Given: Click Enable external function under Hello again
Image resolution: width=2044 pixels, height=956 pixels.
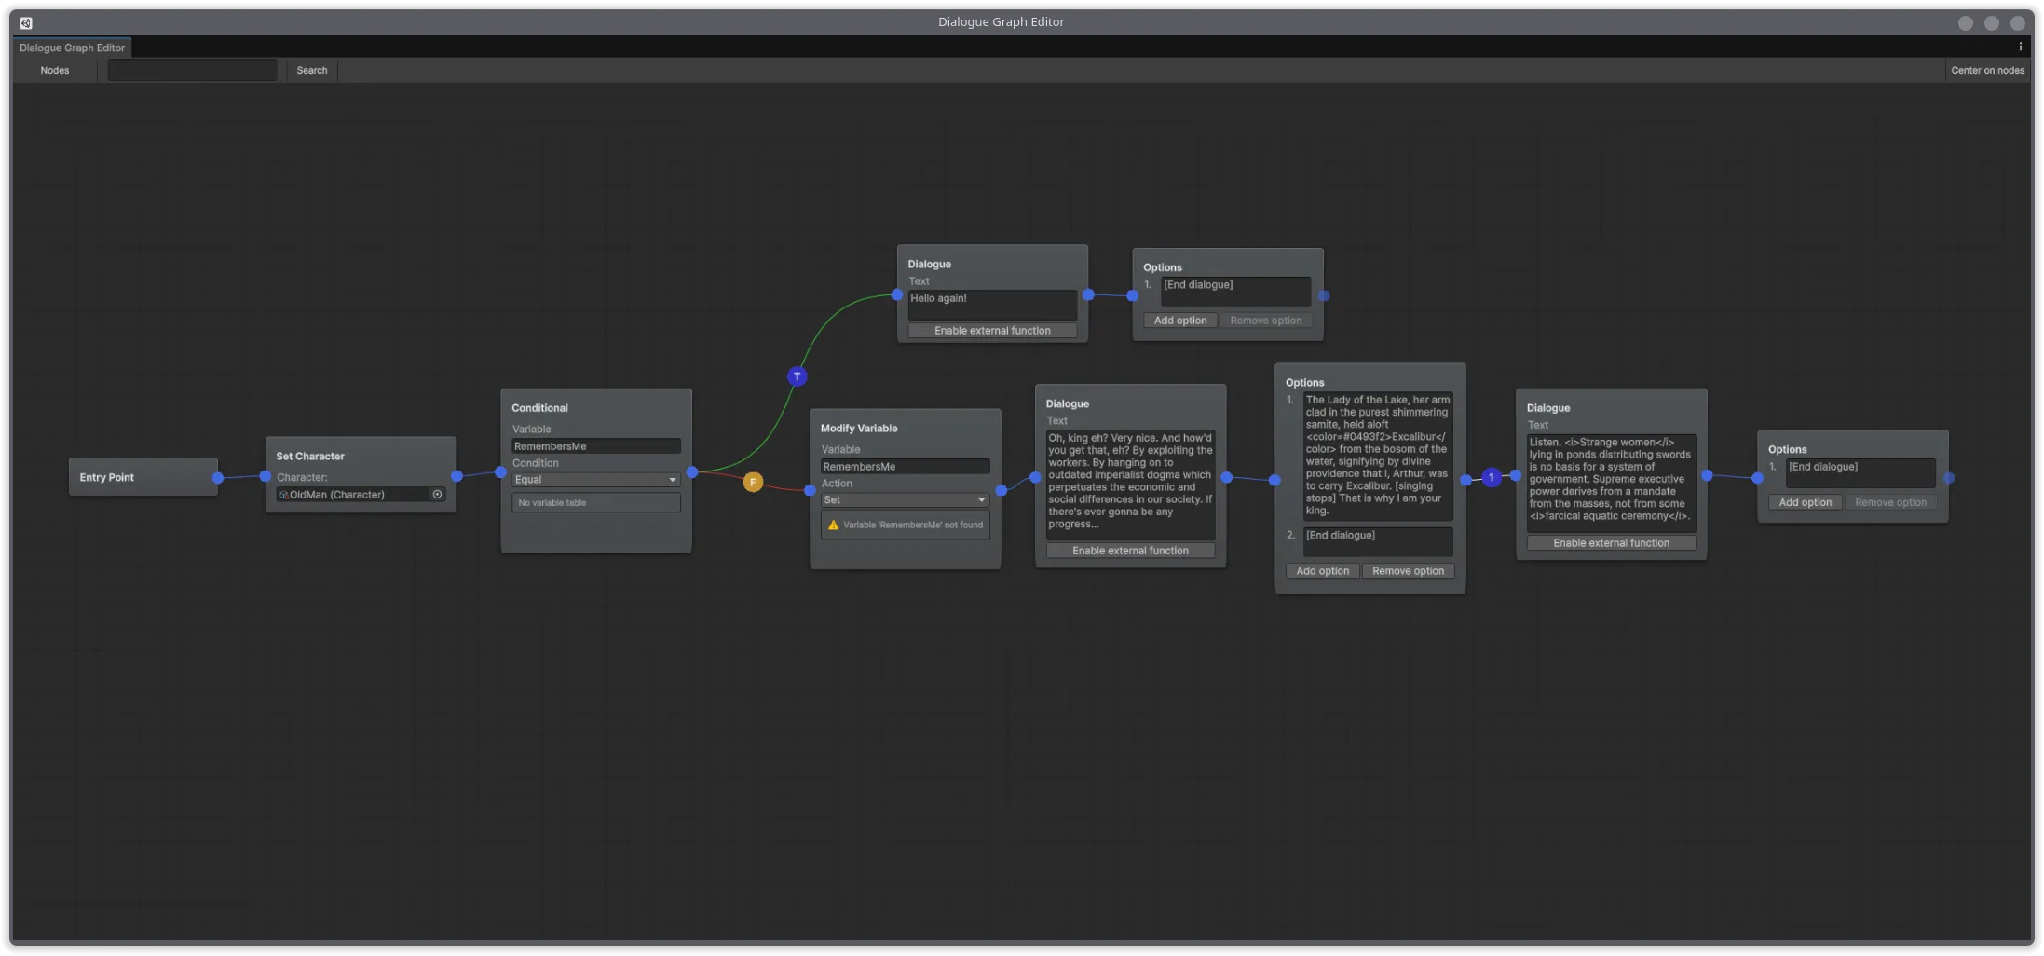Looking at the screenshot, I should point(992,331).
